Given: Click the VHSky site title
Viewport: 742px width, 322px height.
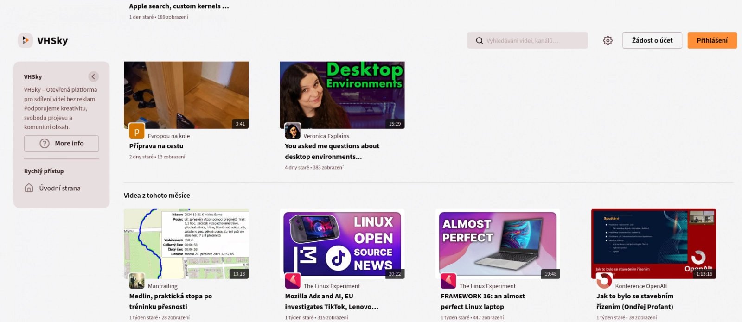Looking at the screenshot, I should pyautogui.click(x=52, y=41).
